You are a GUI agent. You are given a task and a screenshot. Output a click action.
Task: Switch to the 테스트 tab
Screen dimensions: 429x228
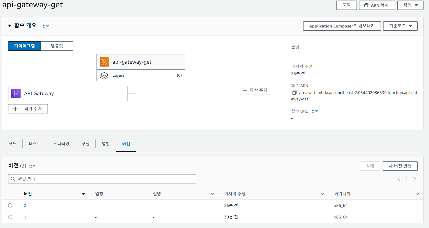[35, 144]
